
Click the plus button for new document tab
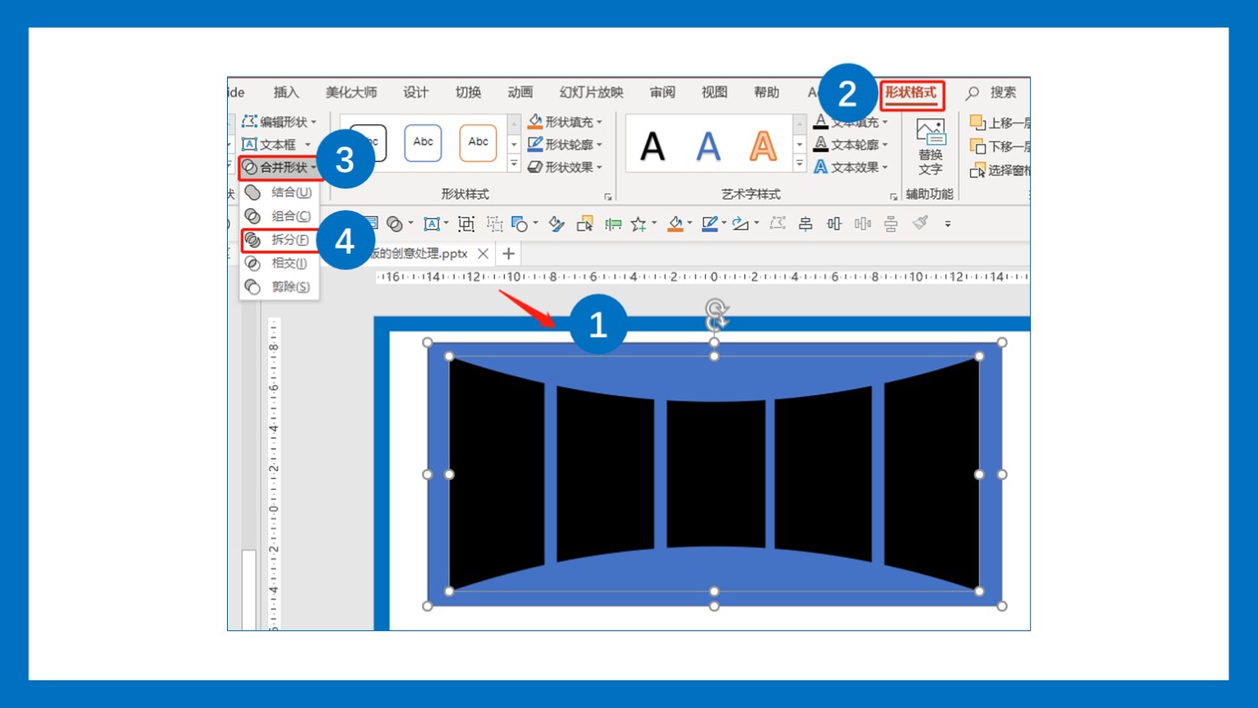point(508,254)
